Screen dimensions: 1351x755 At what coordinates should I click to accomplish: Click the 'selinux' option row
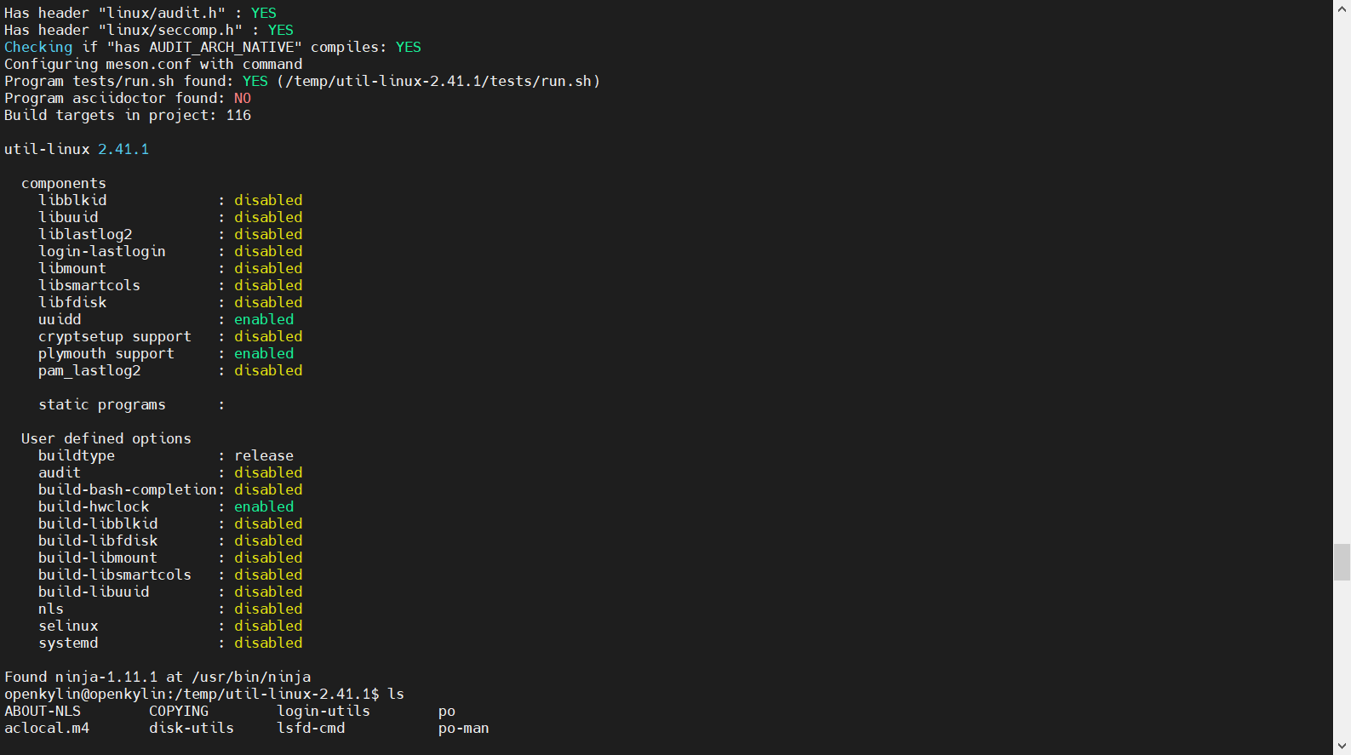[170, 626]
